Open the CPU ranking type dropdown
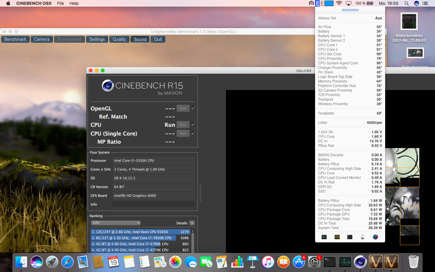 [116, 223]
